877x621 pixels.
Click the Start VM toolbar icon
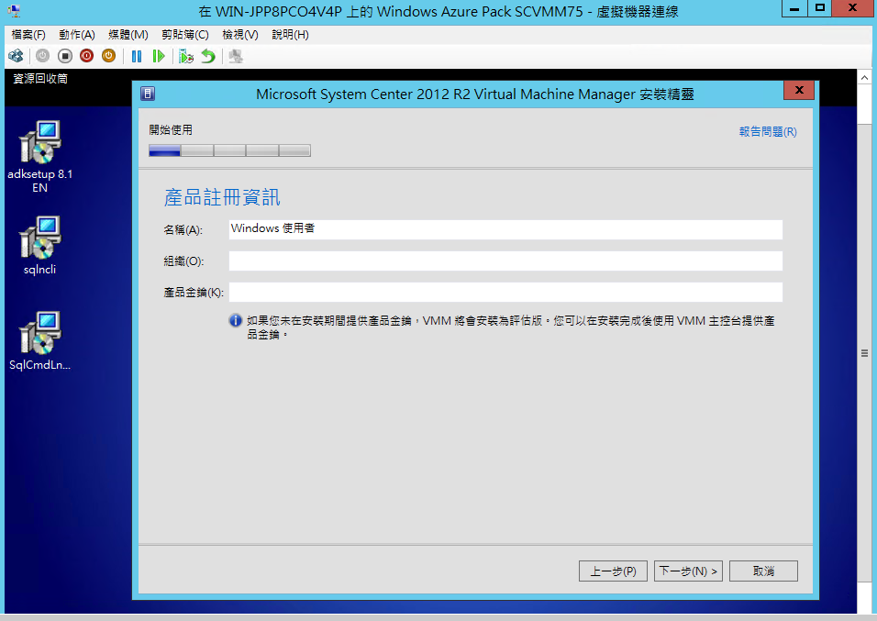click(42, 56)
